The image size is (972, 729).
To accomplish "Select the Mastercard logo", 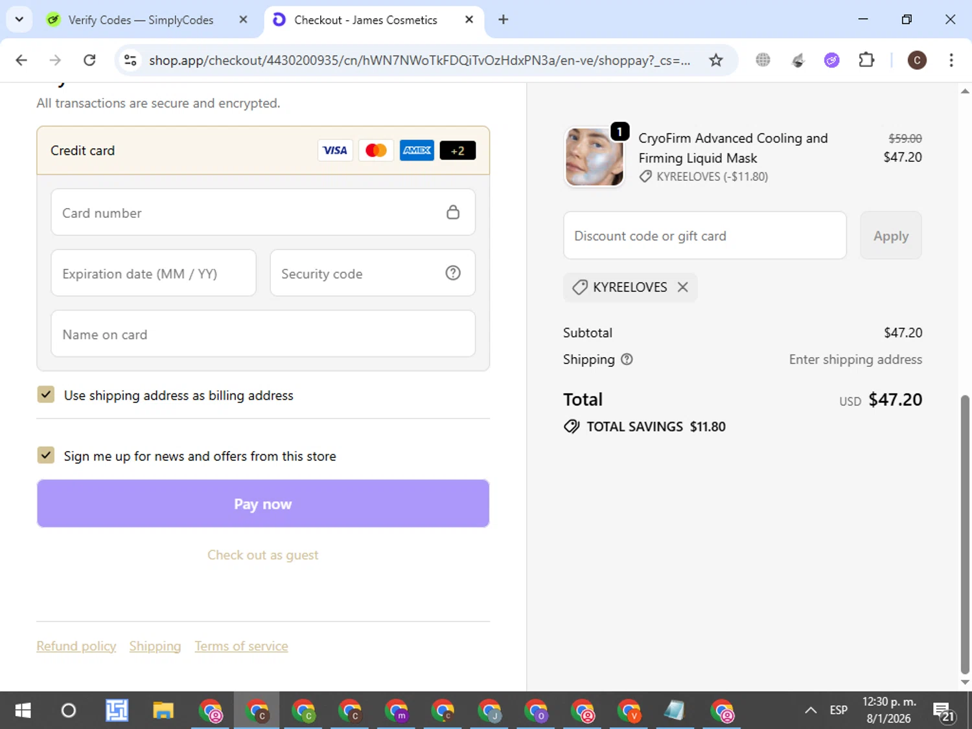I will pos(376,150).
